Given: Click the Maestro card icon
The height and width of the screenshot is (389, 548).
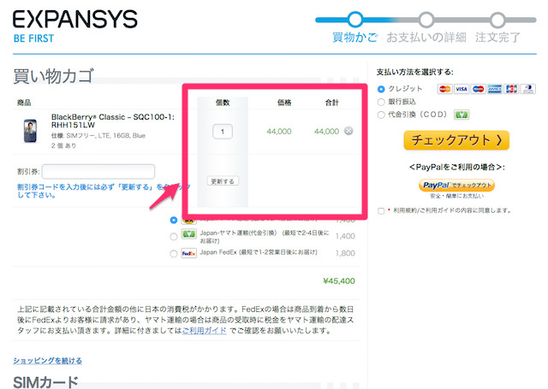Looking at the screenshot, I should click(x=478, y=89).
